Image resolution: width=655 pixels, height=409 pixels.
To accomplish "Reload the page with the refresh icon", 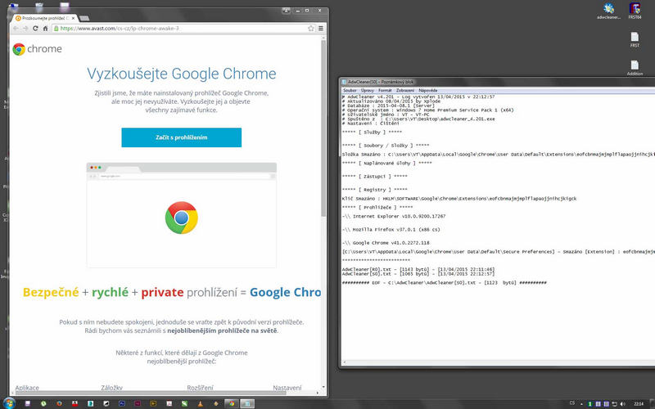I will (35, 28).
